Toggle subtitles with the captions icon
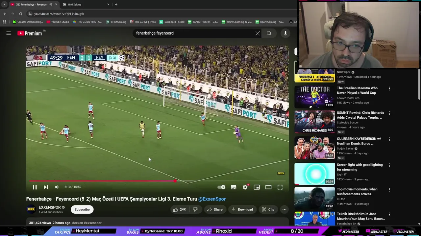421x236 pixels. tap(234, 187)
